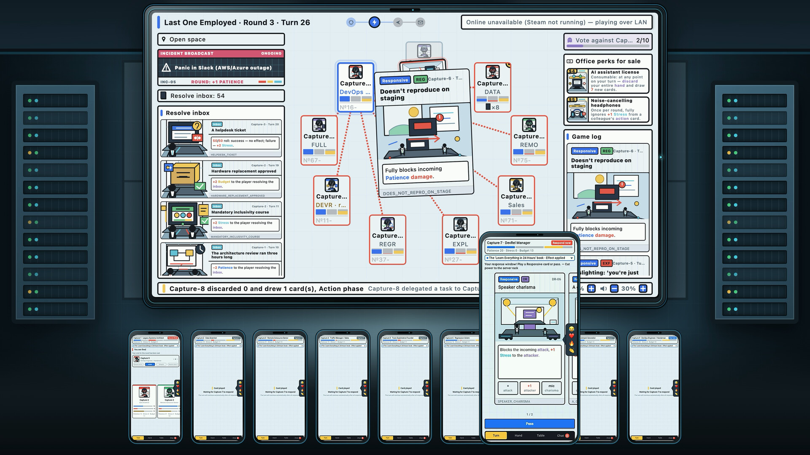The width and height of the screenshot is (810, 455).
Task: Click the circle first phase icon
Action: (351, 22)
